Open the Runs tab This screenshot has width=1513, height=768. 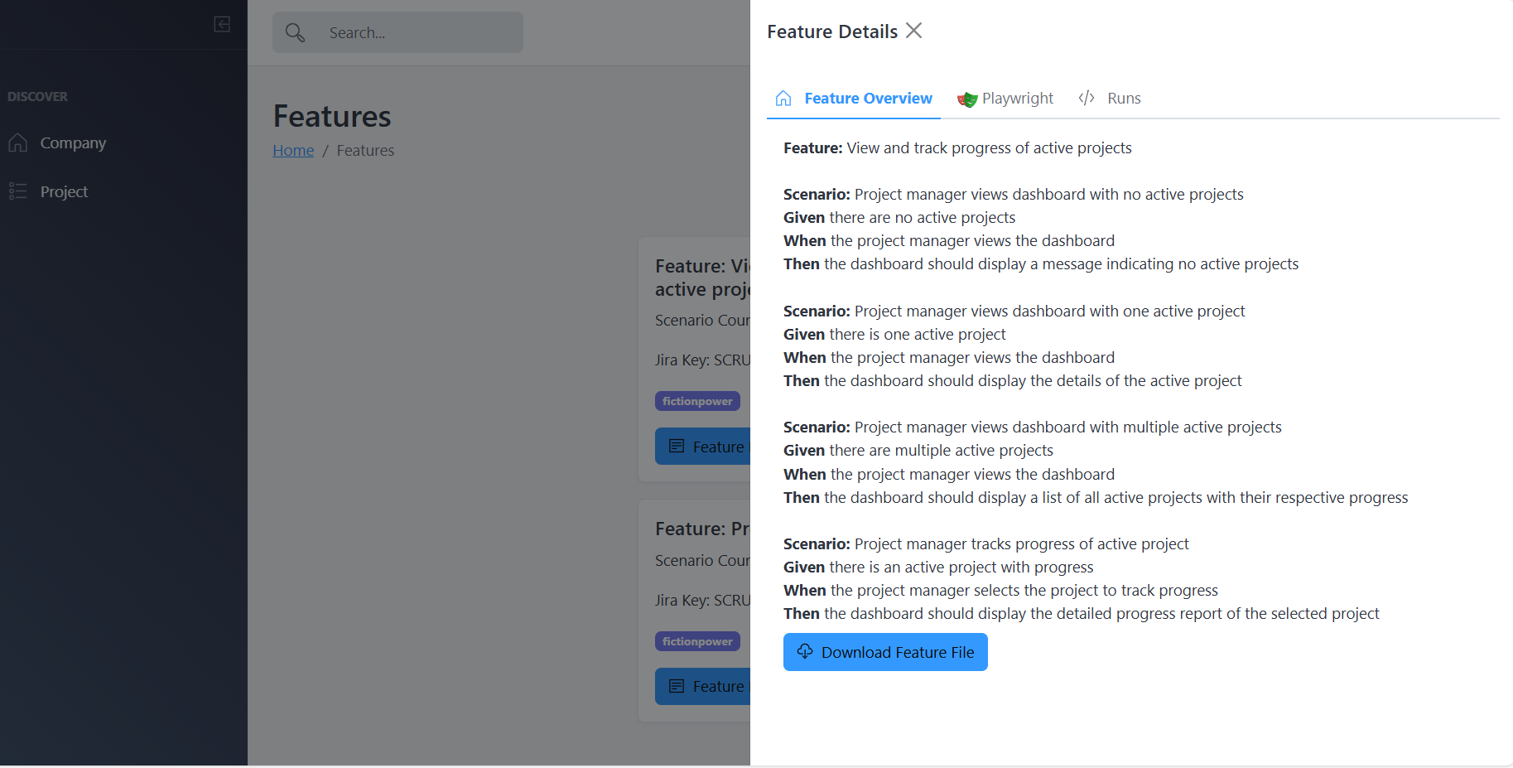click(x=1123, y=99)
